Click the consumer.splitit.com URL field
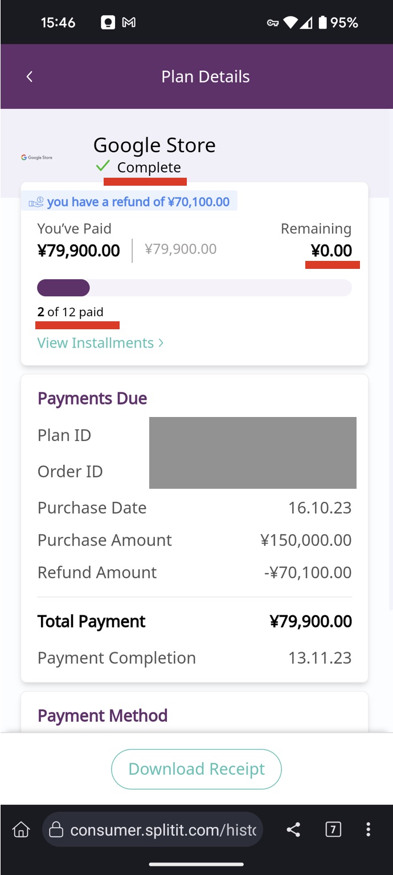 [162, 830]
